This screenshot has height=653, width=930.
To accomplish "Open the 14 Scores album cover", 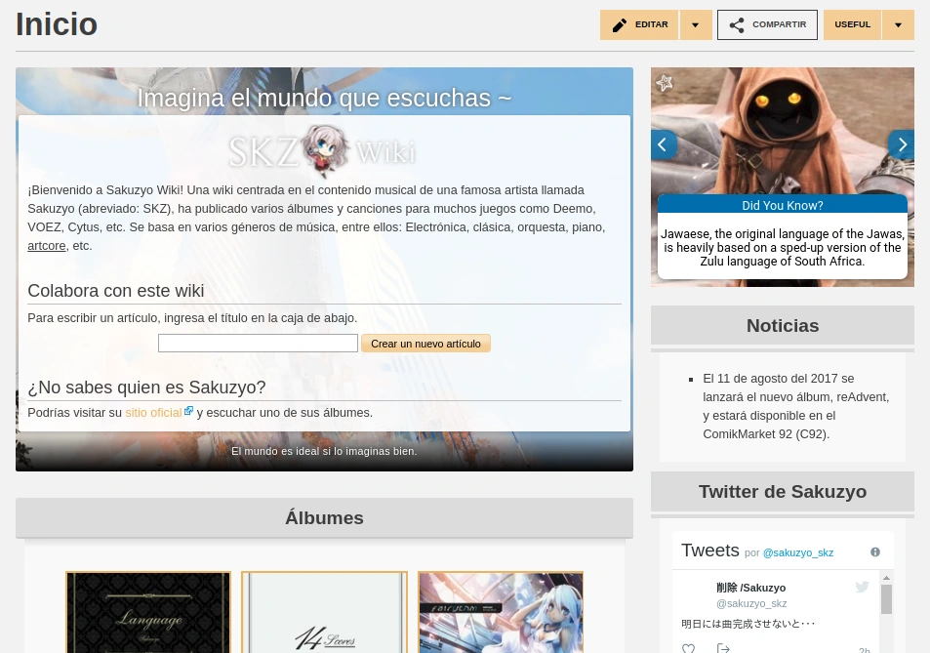I will tap(324, 612).
